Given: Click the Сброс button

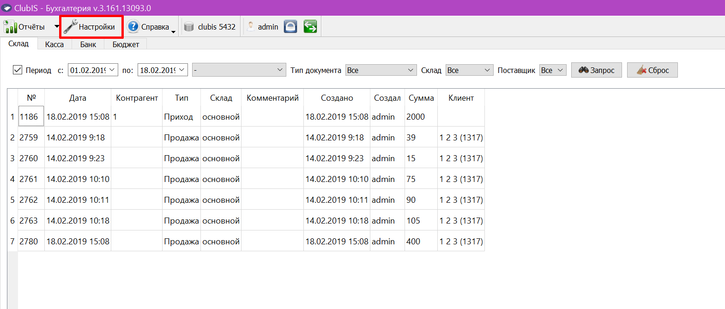Looking at the screenshot, I should [652, 70].
